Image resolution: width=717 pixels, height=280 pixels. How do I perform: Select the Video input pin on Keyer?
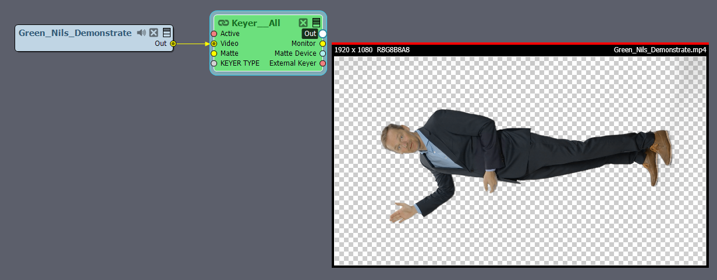tap(214, 44)
